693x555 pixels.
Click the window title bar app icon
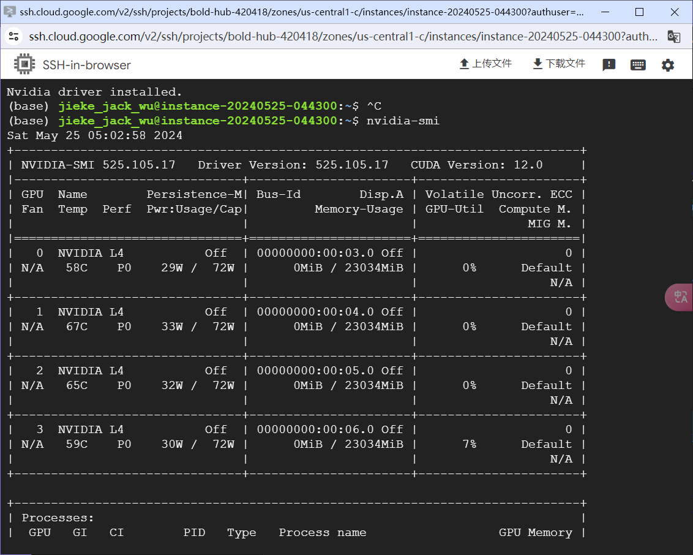click(9, 12)
